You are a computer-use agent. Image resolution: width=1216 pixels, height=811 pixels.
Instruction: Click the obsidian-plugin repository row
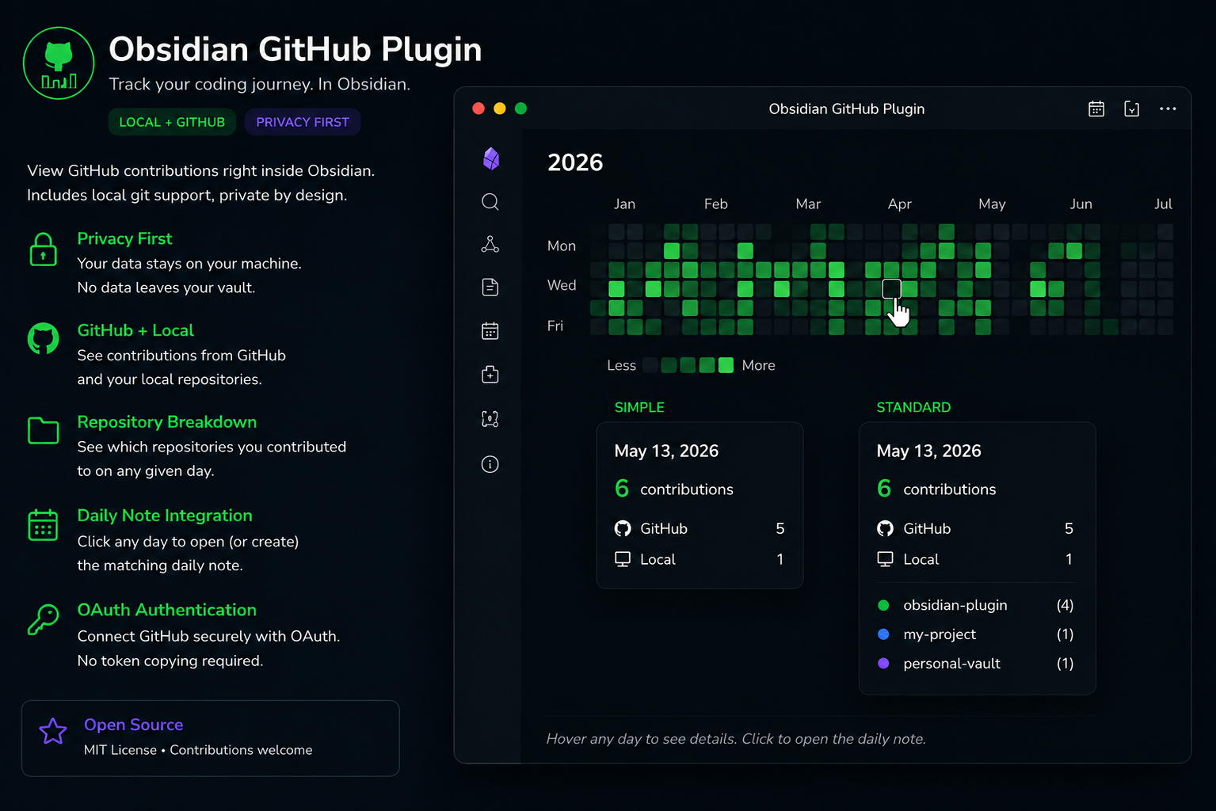pos(976,605)
